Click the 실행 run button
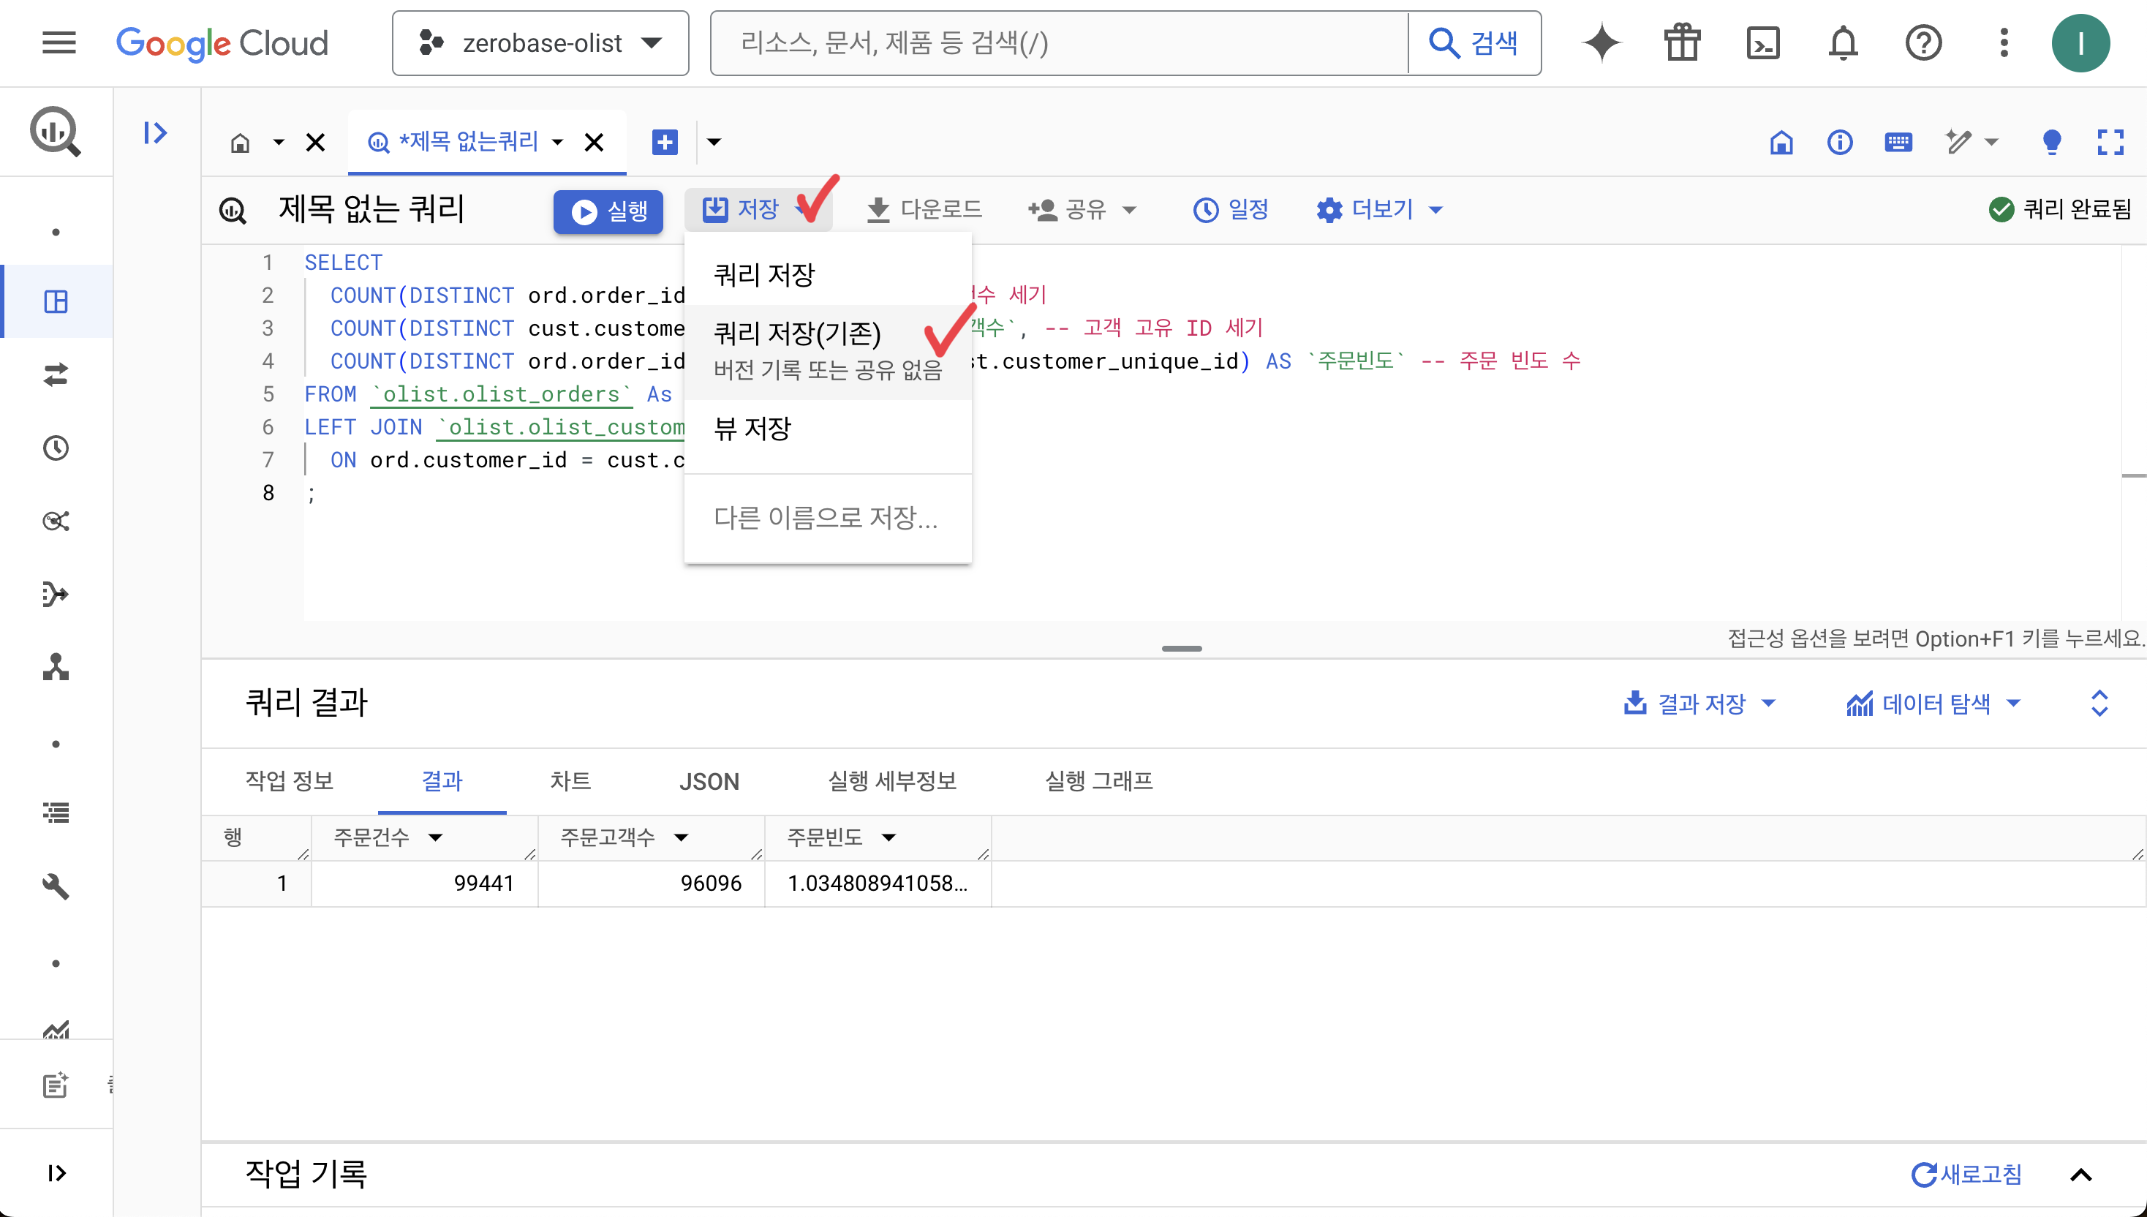Image resolution: width=2147 pixels, height=1217 pixels. (608, 211)
